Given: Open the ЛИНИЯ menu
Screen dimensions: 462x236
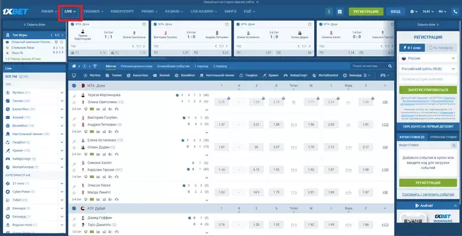Looking at the screenshot, I should click(49, 12).
